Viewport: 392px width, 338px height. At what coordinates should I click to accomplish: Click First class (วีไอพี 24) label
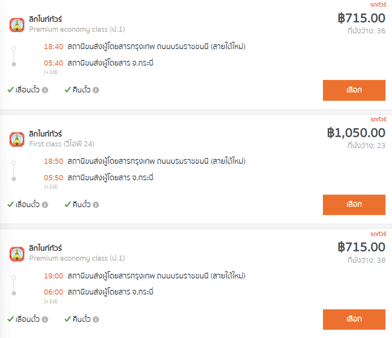(62, 144)
